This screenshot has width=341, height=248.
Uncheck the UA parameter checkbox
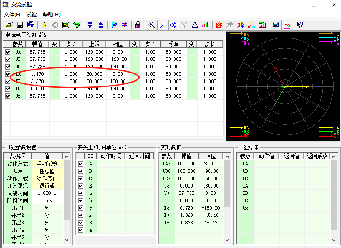[x=7, y=52]
